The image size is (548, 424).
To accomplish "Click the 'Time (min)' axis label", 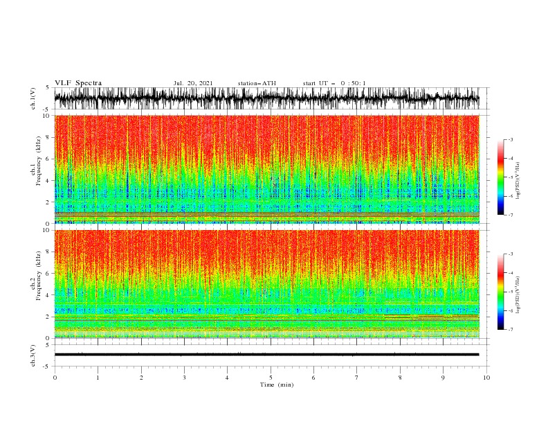I will 277,385.
